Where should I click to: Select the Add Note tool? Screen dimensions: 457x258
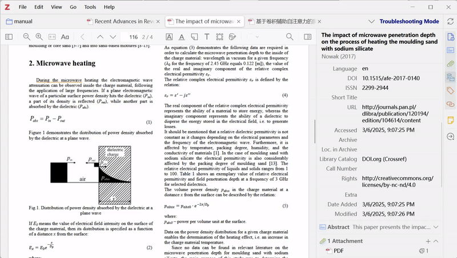click(x=194, y=37)
